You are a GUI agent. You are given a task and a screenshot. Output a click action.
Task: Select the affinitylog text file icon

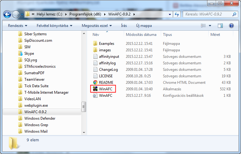95,63
